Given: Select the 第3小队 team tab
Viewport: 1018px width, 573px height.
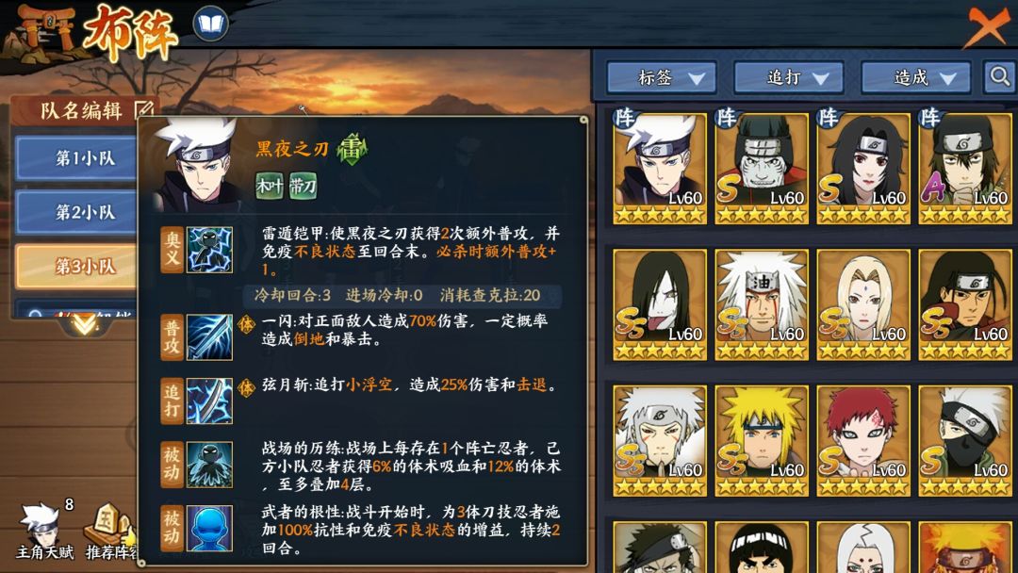Looking at the screenshot, I should 76,266.
